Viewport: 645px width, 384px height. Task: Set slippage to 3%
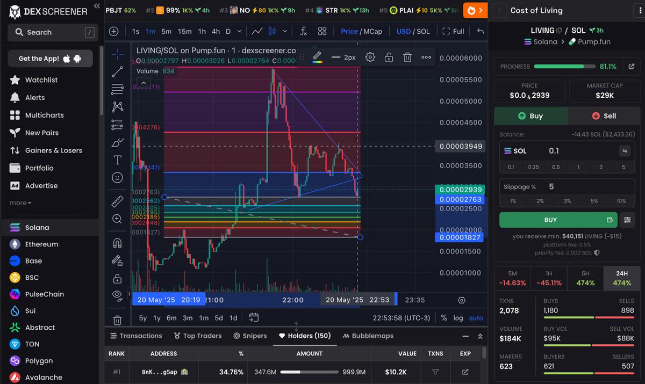click(x=567, y=200)
